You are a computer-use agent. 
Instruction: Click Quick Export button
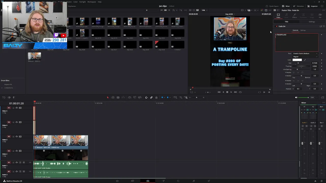[272, 6]
